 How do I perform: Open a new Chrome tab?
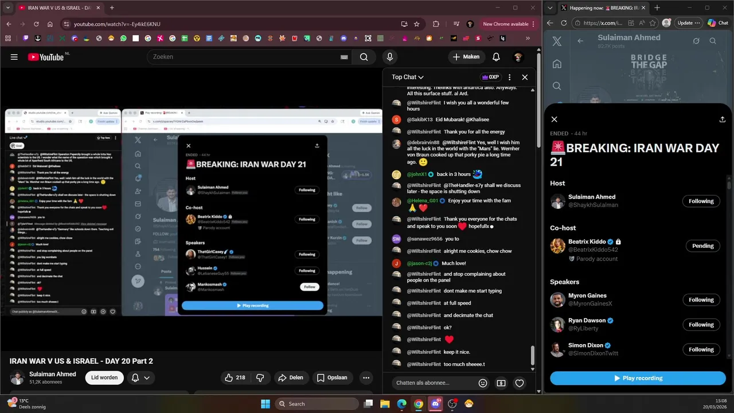click(x=112, y=8)
